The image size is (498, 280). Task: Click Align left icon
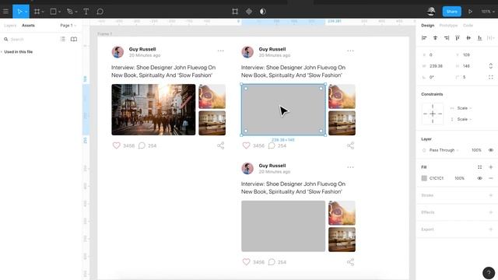tap(424, 38)
